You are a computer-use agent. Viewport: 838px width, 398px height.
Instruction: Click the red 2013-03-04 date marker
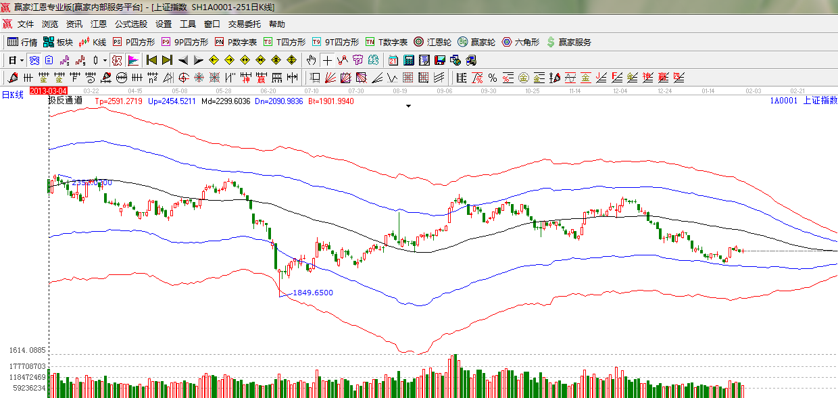(49, 90)
